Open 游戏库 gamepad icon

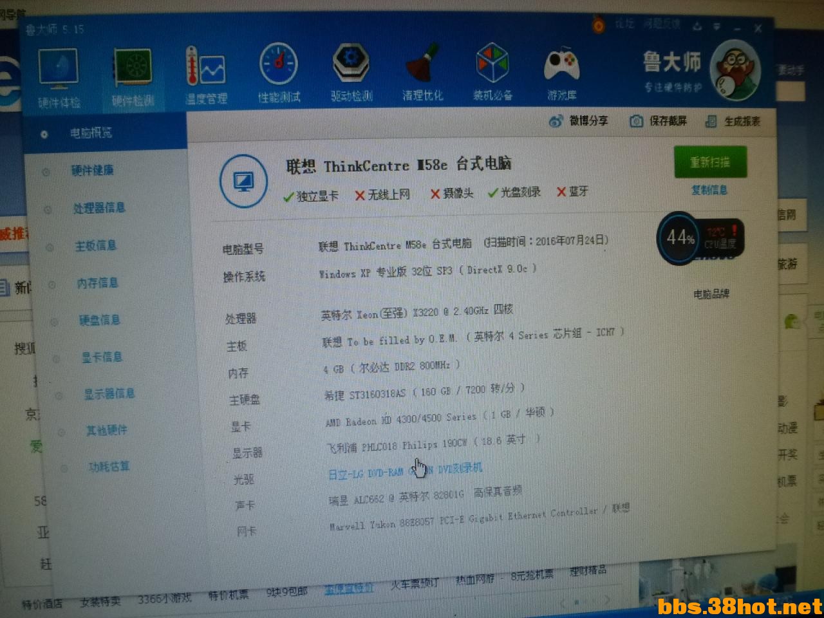pos(562,73)
